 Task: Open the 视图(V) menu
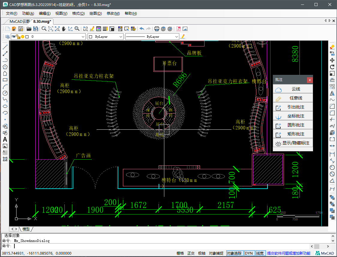tap(61, 13)
